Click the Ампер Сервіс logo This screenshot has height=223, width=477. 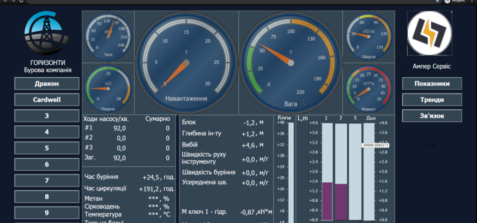[x=429, y=33]
